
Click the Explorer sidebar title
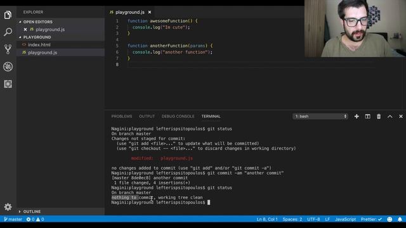(33, 12)
